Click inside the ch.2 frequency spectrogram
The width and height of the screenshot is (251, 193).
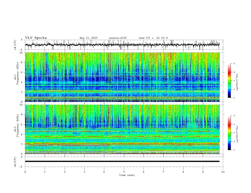(x=122, y=129)
